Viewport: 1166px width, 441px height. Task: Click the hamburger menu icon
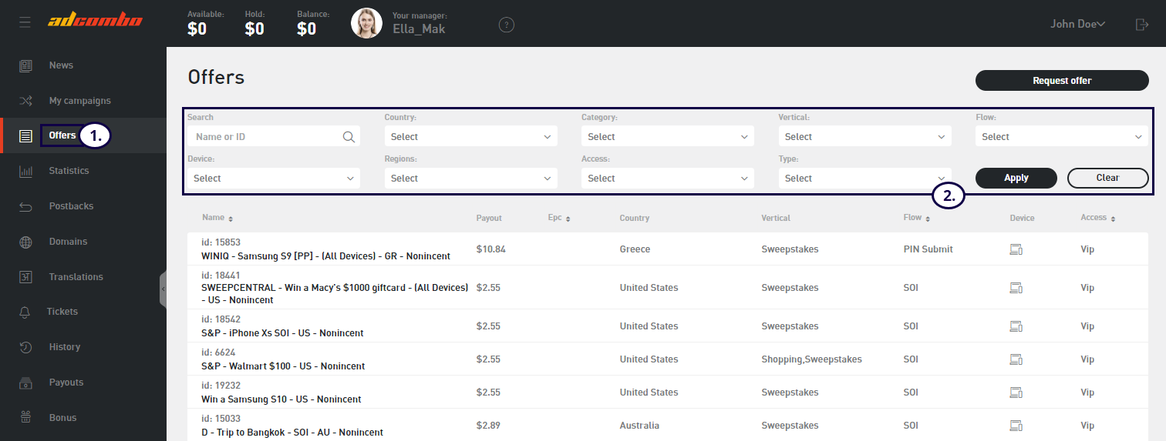(25, 23)
